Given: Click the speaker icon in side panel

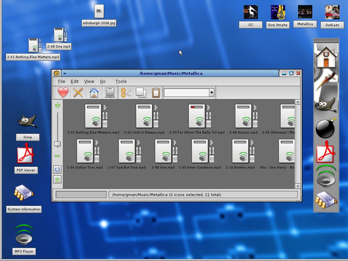Looking at the screenshot, I should click(x=326, y=176).
